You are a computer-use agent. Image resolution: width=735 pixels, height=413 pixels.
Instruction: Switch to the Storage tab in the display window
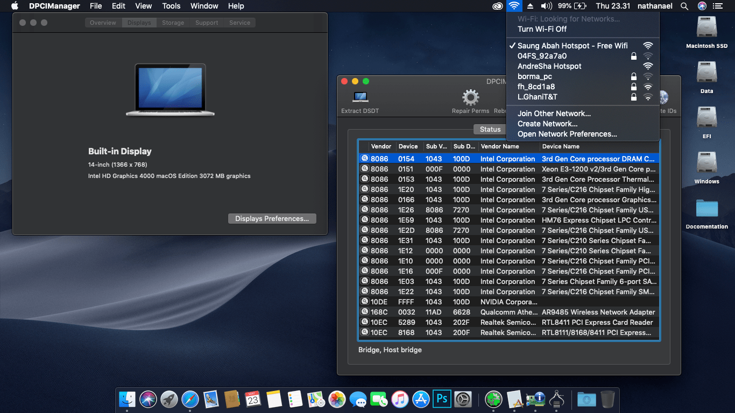click(x=173, y=23)
